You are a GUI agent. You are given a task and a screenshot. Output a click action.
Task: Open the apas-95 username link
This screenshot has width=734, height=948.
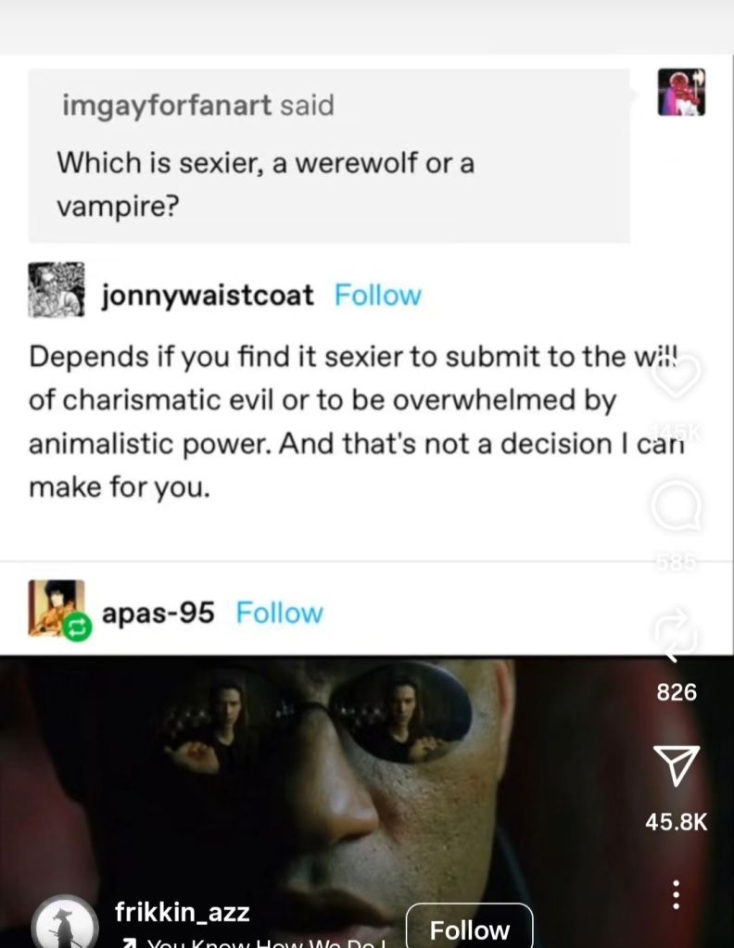point(158,613)
